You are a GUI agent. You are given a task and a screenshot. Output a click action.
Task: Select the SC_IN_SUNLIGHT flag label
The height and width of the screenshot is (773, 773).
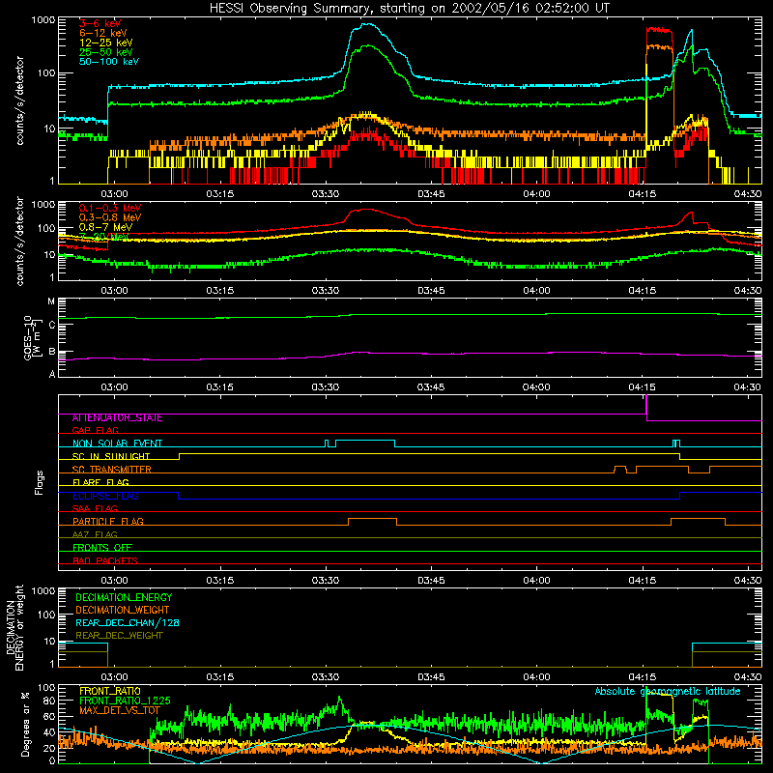tap(111, 456)
